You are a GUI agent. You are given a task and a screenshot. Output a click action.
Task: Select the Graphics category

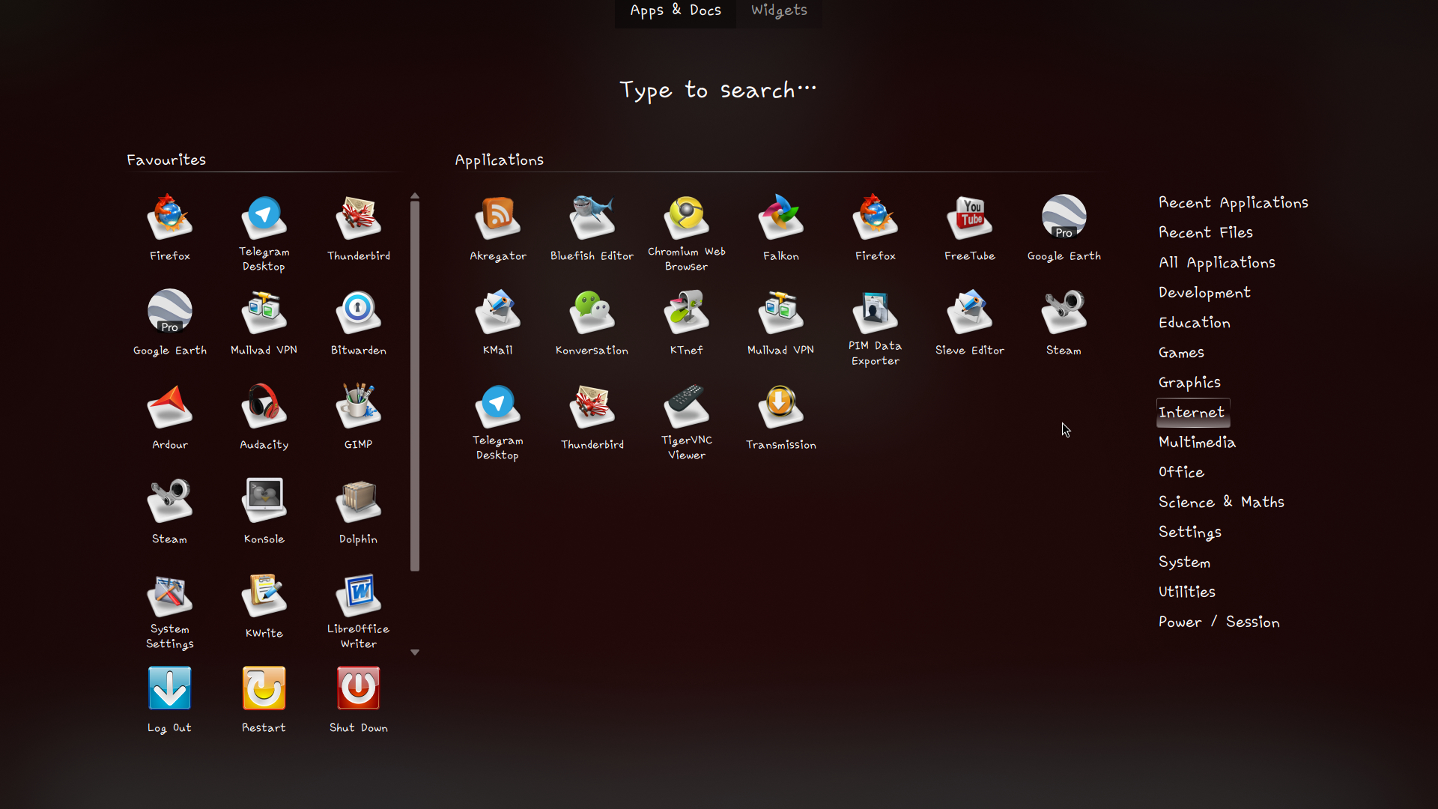(1189, 383)
